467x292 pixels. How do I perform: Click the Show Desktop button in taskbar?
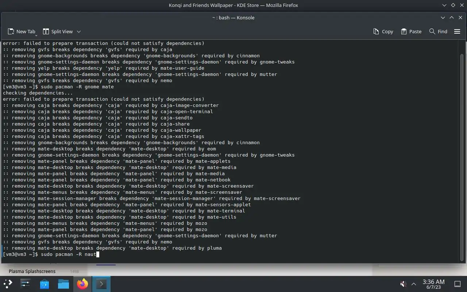click(457, 284)
